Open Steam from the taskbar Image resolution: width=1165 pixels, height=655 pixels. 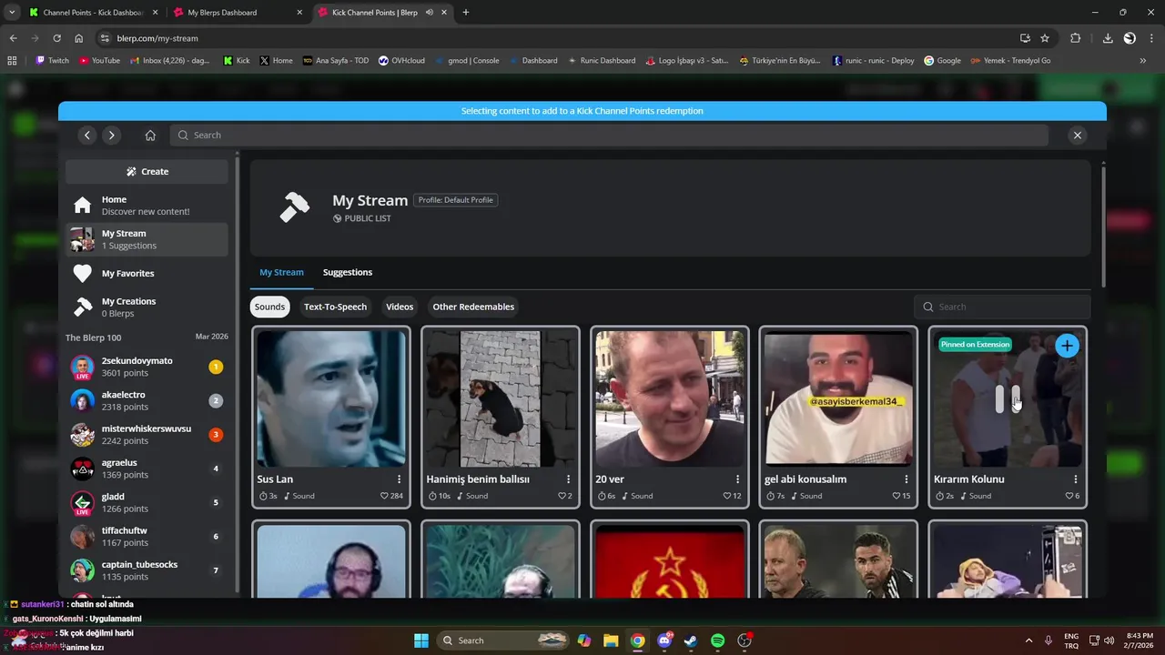point(692,640)
